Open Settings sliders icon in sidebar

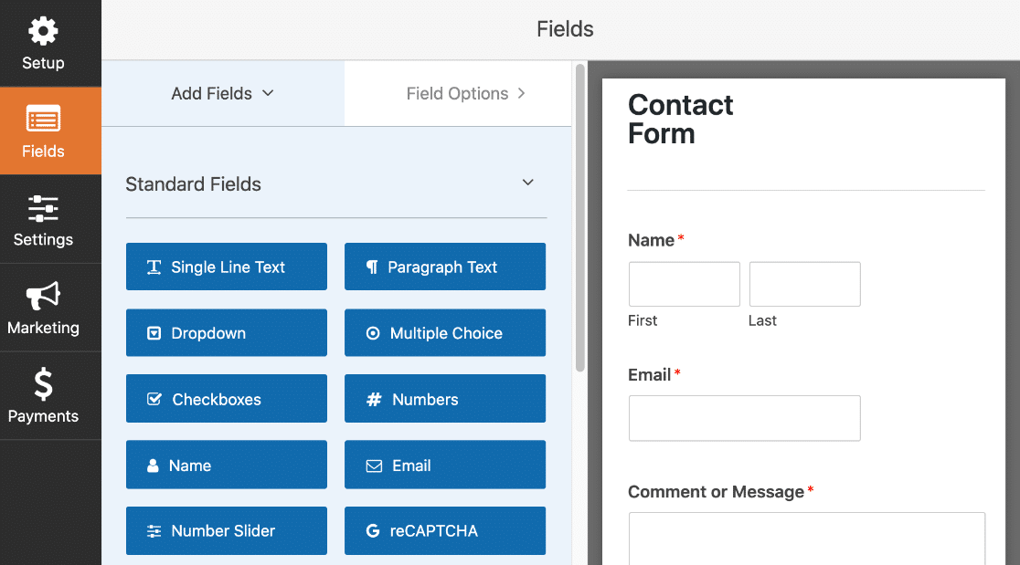(x=43, y=208)
